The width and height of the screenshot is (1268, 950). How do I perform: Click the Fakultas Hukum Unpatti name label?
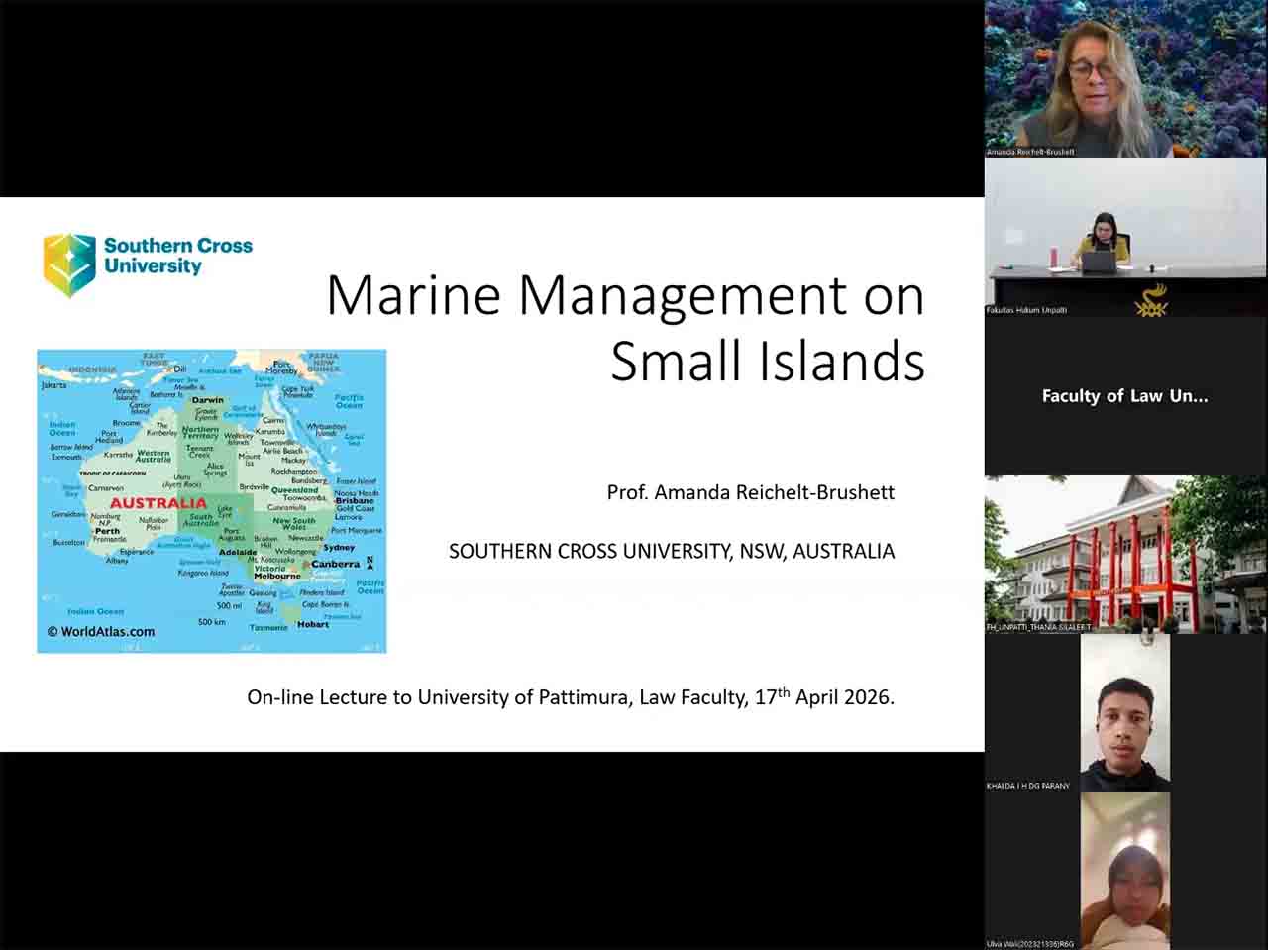click(x=1027, y=310)
